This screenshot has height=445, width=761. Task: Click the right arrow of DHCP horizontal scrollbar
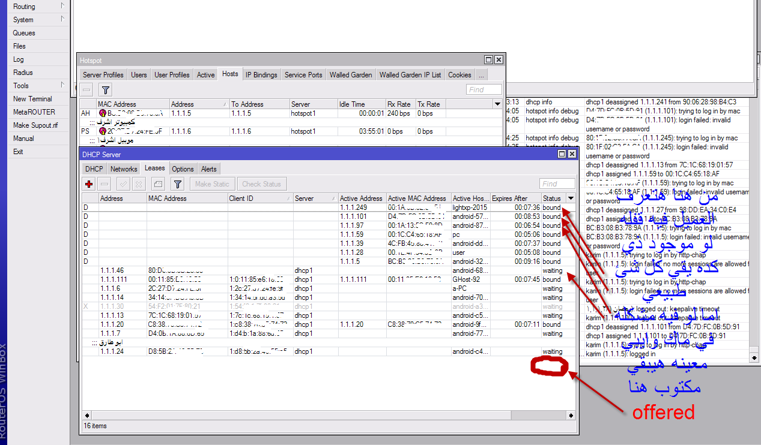(x=571, y=415)
